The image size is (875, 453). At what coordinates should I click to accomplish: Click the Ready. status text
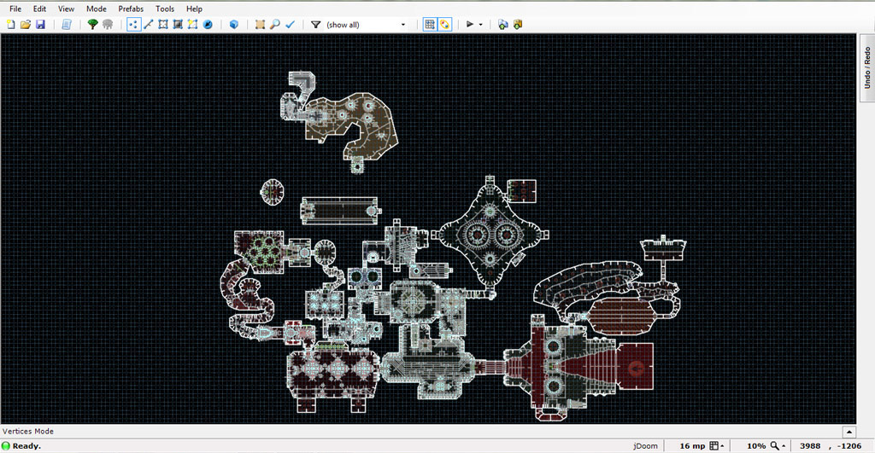(x=26, y=446)
